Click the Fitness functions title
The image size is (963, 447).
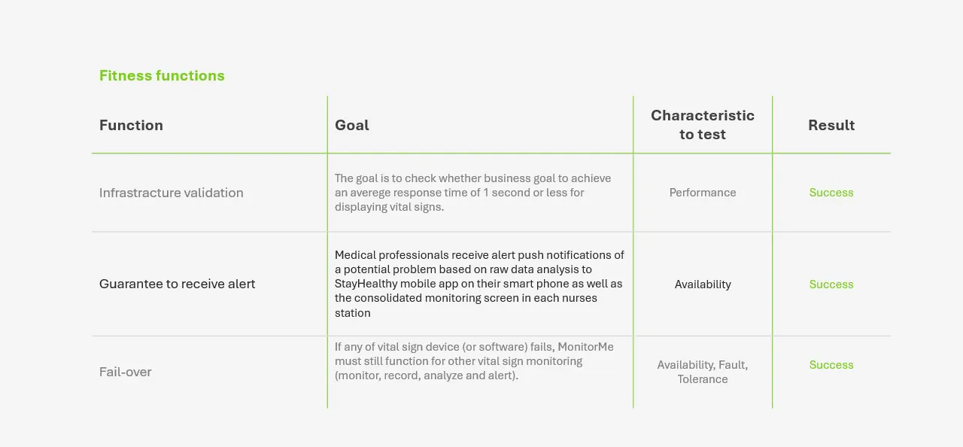point(162,75)
